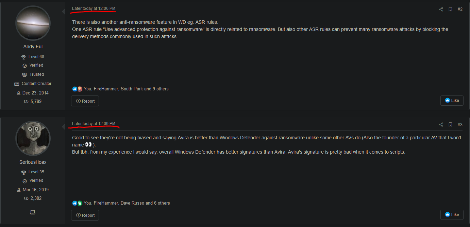Click share icon on post #3
Viewport: 470px width, 227px height.
click(x=441, y=125)
